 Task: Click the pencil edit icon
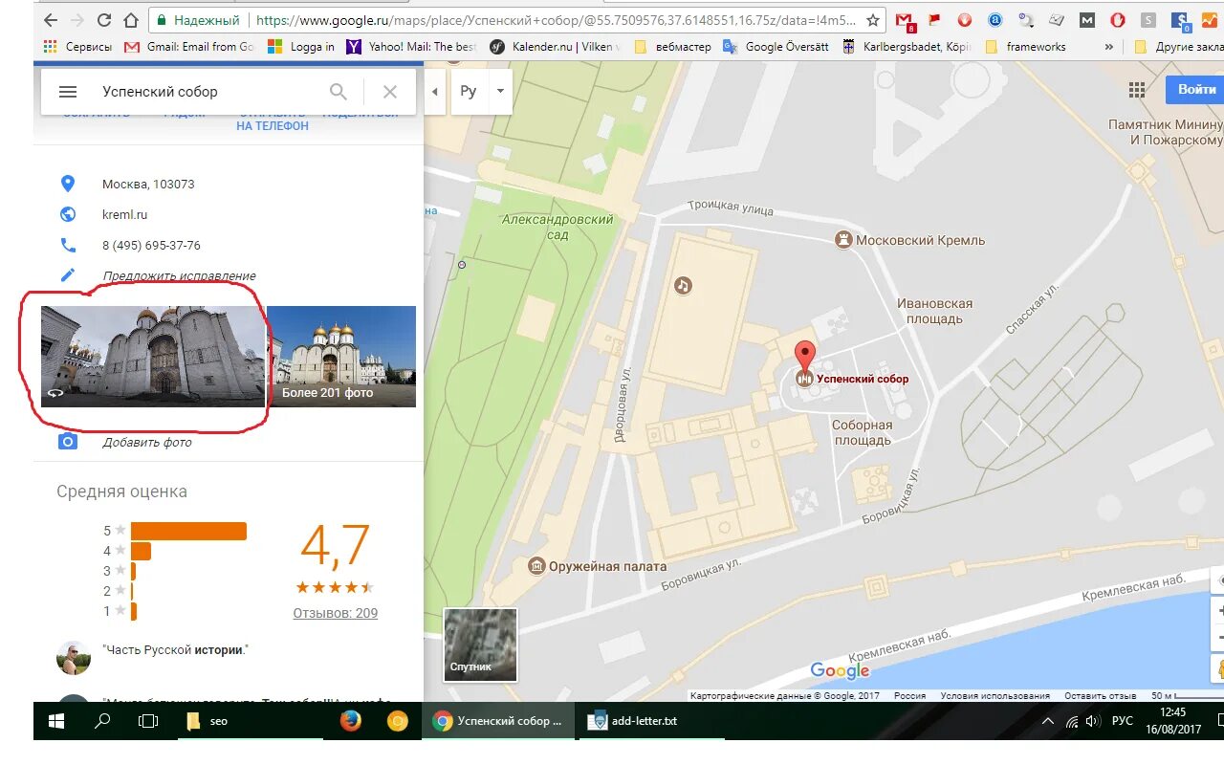tap(68, 275)
